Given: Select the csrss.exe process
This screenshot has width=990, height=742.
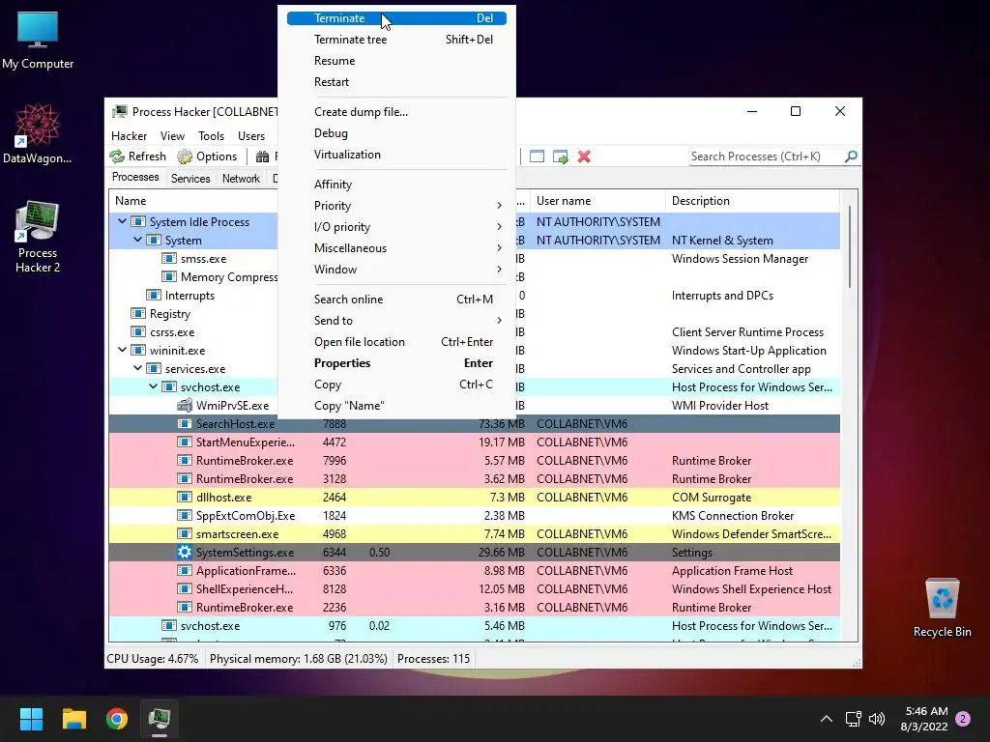Looking at the screenshot, I should coord(172,332).
